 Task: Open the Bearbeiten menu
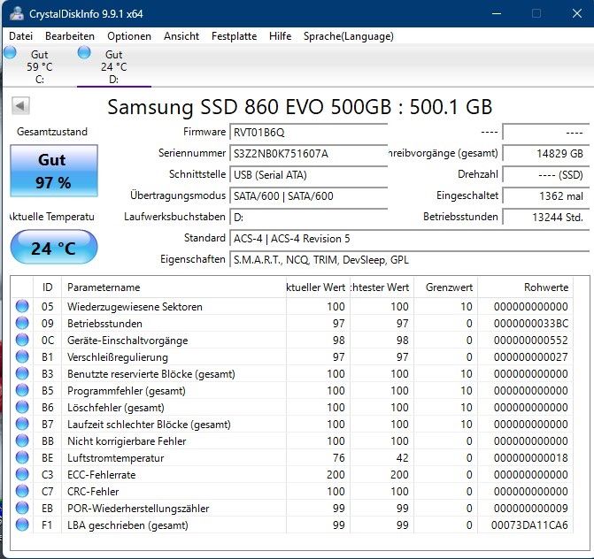click(70, 36)
